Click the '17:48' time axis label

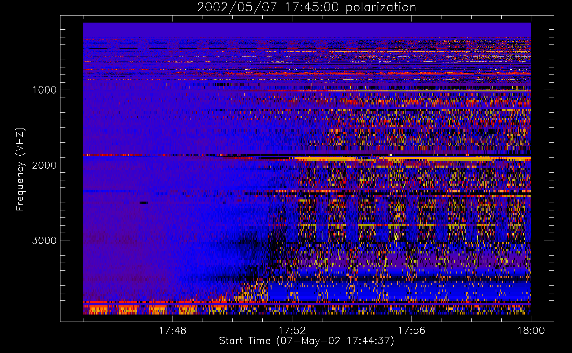click(173, 331)
